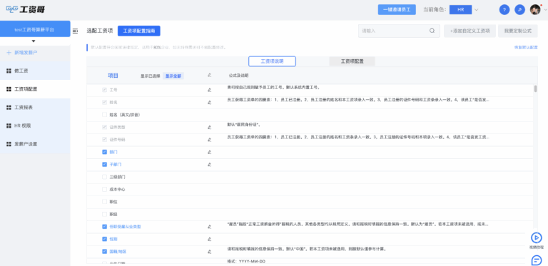Collapse the sidebar with the menu fold icon
This screenshot has height=266, width=548.
click(75, 31)
